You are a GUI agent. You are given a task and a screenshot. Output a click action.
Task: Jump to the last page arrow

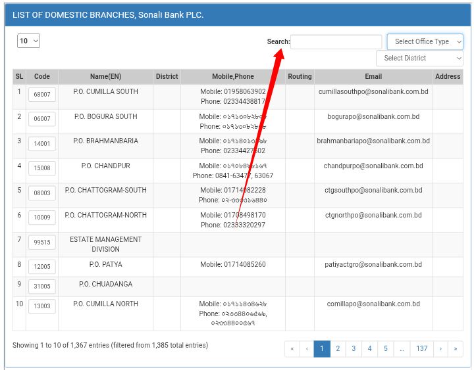455,349
